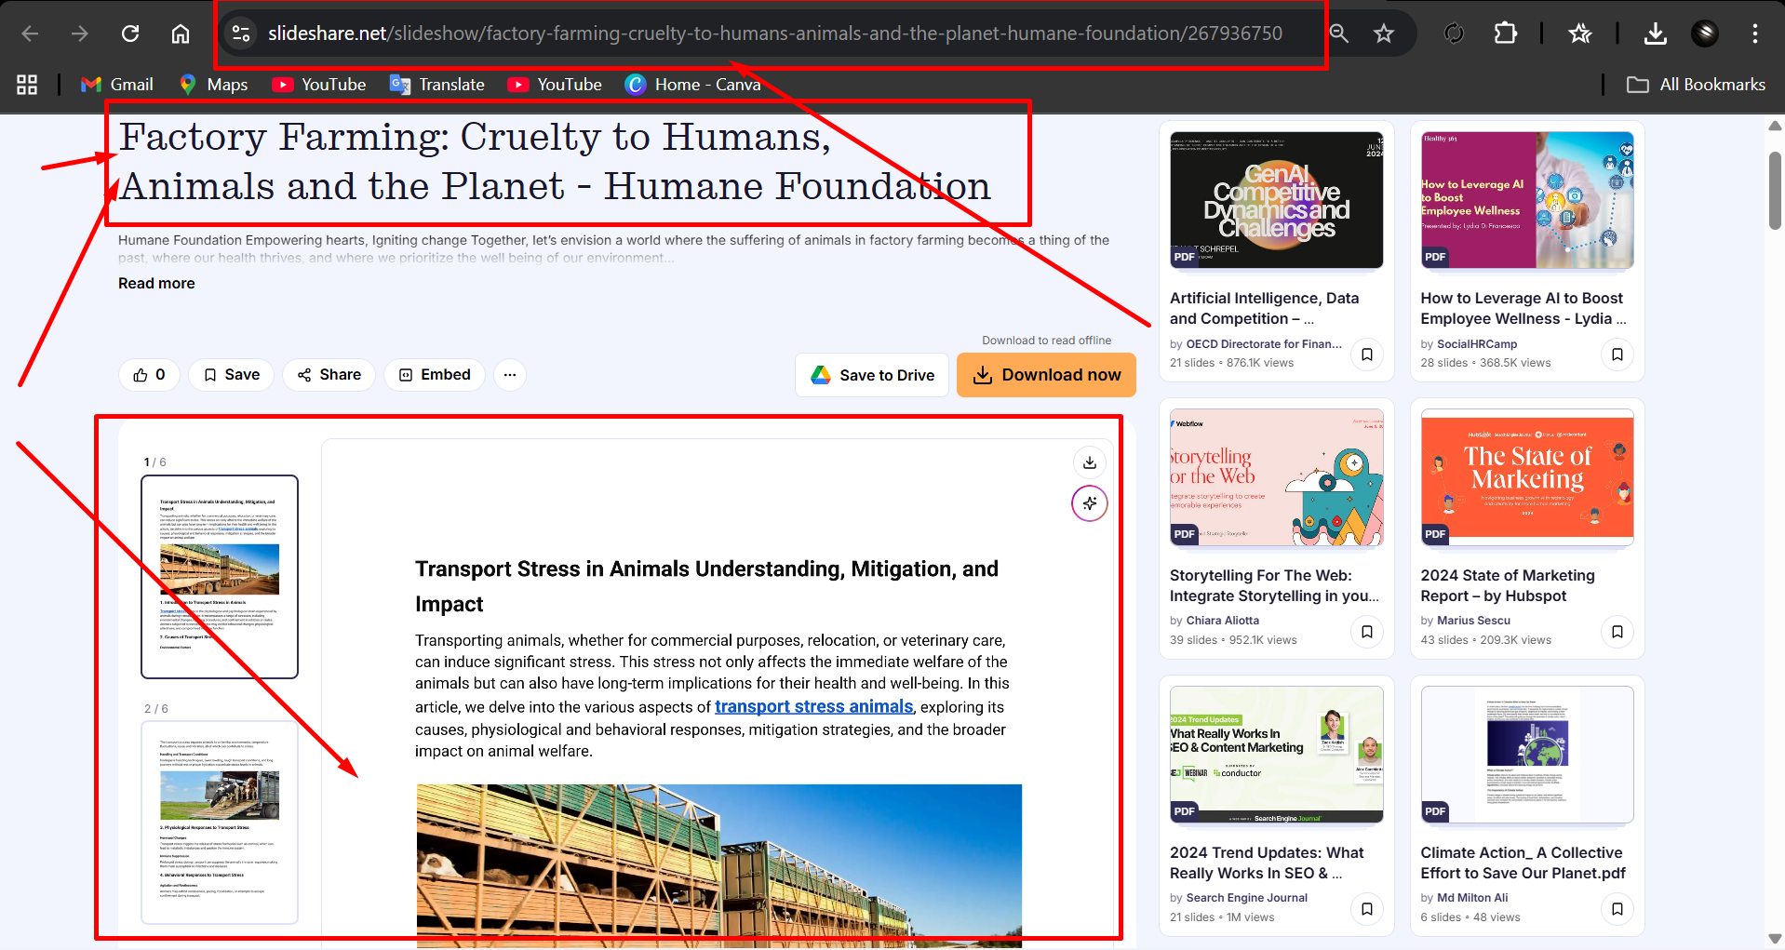Open 2024 Trend Updates slideshow title

[1267, 863]
